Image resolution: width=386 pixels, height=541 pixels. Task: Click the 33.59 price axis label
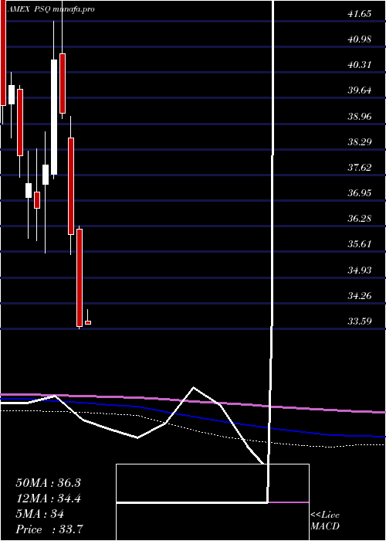pos(359,322)
